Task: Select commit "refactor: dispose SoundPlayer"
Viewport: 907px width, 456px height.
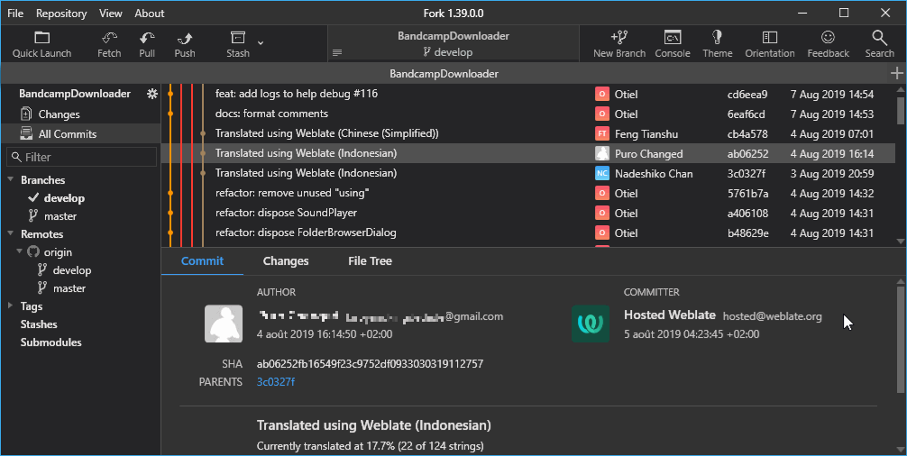Action: point(528,213)
